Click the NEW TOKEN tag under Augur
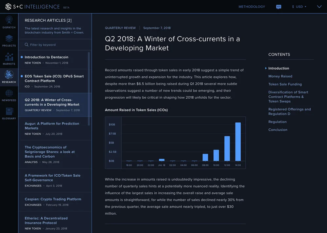Viewport: 327px width, 233px height. (33, 134)
